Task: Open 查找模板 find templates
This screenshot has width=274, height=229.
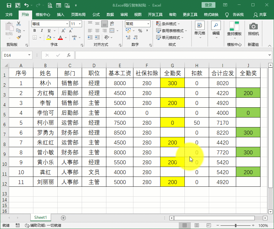Action: 234,30
